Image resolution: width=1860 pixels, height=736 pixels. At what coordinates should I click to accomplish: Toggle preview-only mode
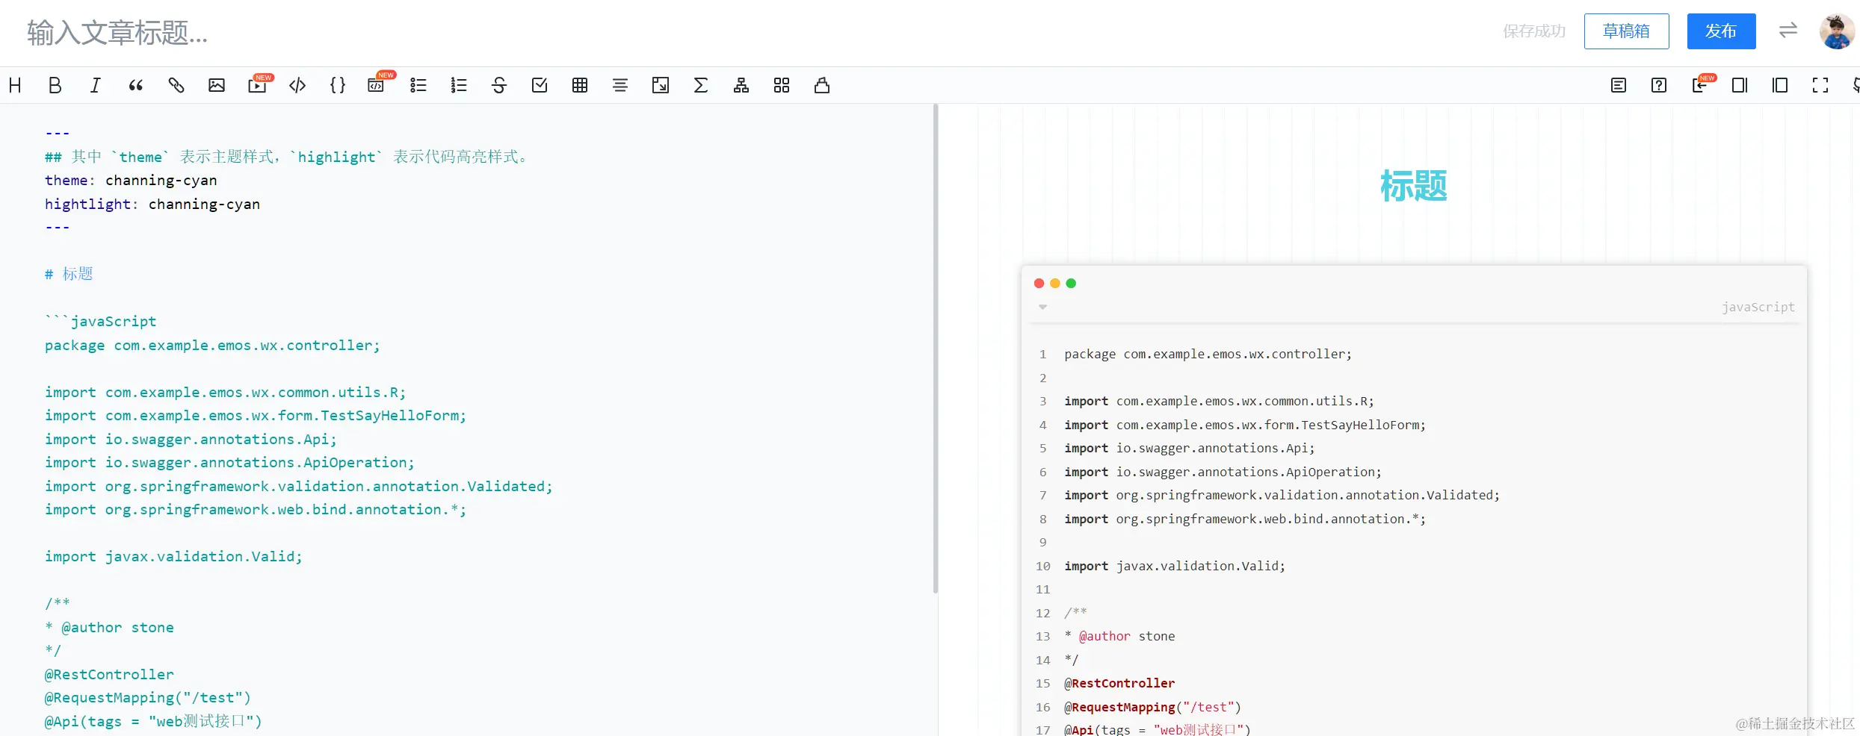(1779, 85)
